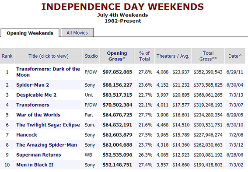
Task: Open Superman Returns movie link
Action: click(x=38, y=155)
